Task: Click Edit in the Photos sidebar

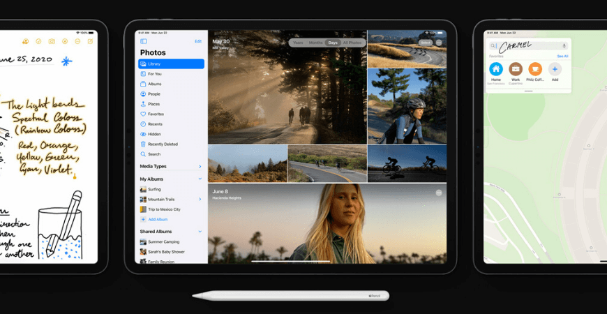Action: [198, 41]
